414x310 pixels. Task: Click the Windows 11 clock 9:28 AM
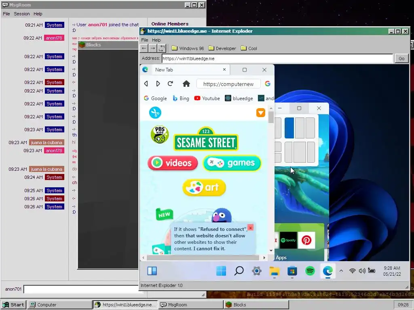392,268
